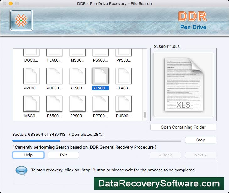Select the DOC0... file in the list
Image resolution: width=229 pixels, height=193 pixels.
[31, 55]
